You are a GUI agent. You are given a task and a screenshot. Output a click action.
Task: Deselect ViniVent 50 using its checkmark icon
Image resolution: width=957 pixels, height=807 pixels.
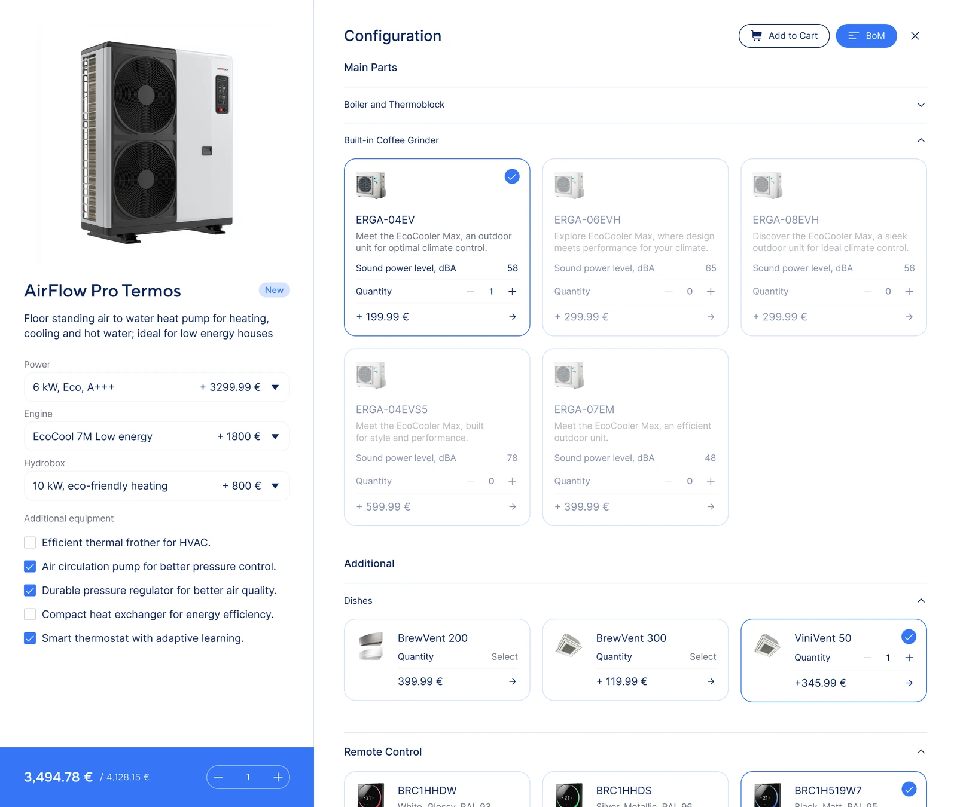(x=909, y=637)
